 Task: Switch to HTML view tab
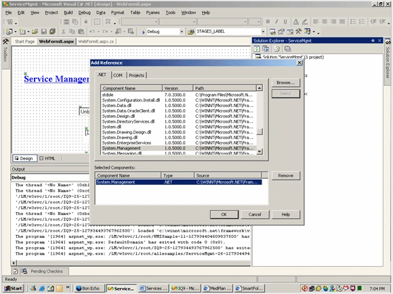tap(47, 159)
